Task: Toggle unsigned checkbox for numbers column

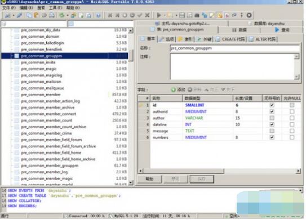Action: pos(272,137)
